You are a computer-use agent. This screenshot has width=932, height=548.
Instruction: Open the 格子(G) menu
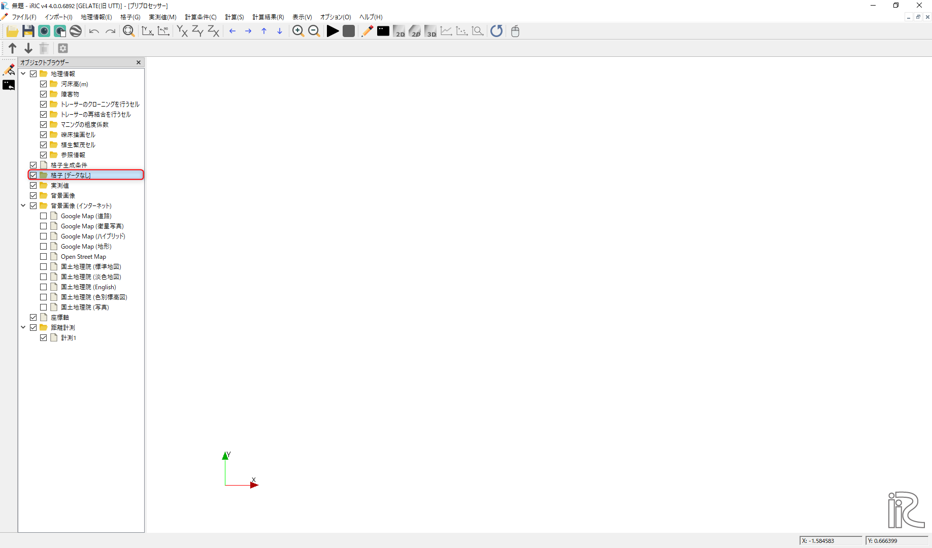[130, 17]
